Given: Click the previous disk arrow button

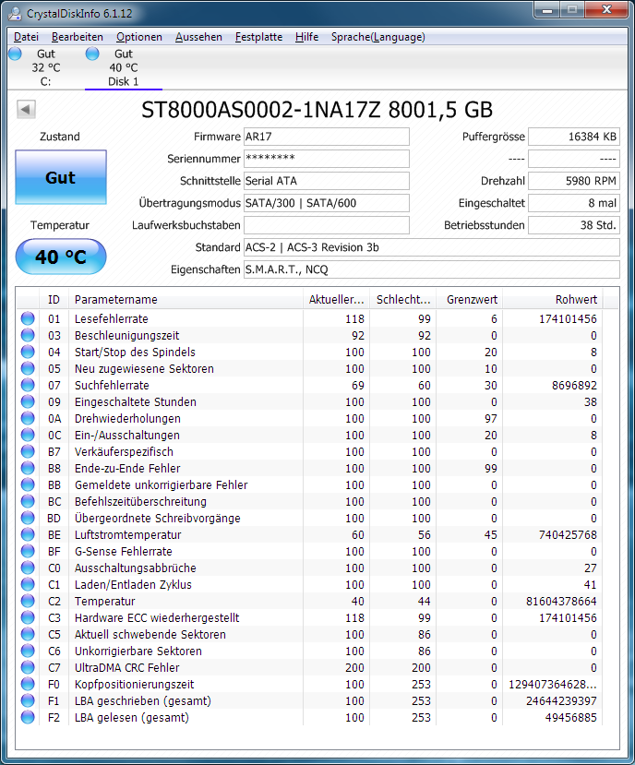Looking at the screenshot, I should (26, 109).
